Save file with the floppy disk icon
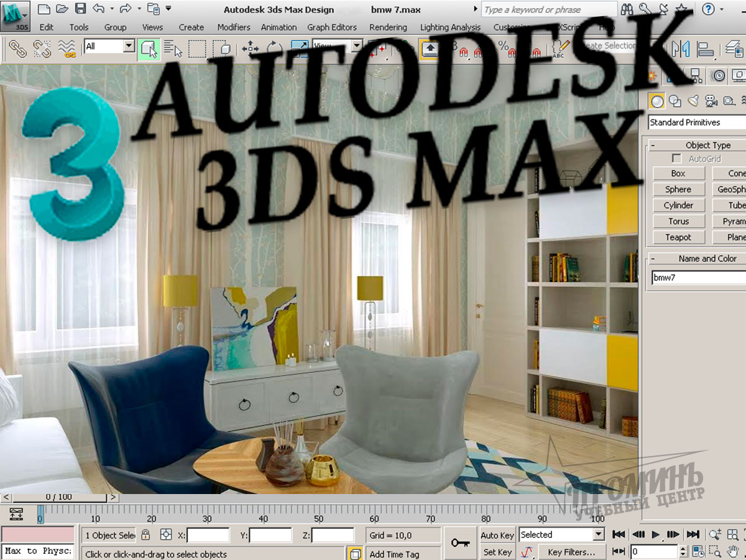 click(80, 9)
